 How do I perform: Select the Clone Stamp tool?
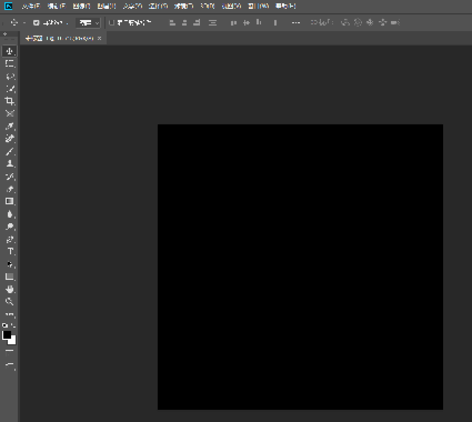10,164
